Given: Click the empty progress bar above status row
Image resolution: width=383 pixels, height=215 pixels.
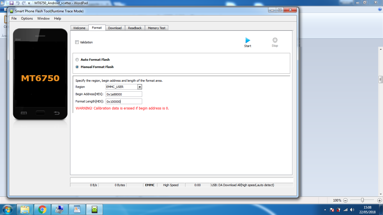Looking at the screenshot, I should pyautogui.click(x=182, y=180).
